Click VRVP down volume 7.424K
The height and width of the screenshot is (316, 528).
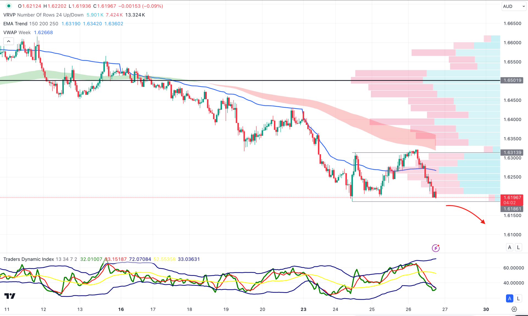tap(114, 15)
